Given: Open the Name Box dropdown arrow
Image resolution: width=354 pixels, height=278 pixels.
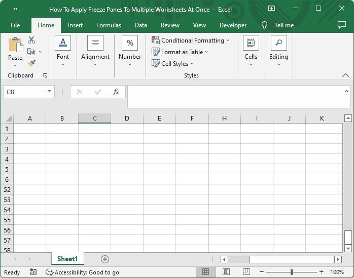Looking at the screenshot, I should tap(49, 91).
